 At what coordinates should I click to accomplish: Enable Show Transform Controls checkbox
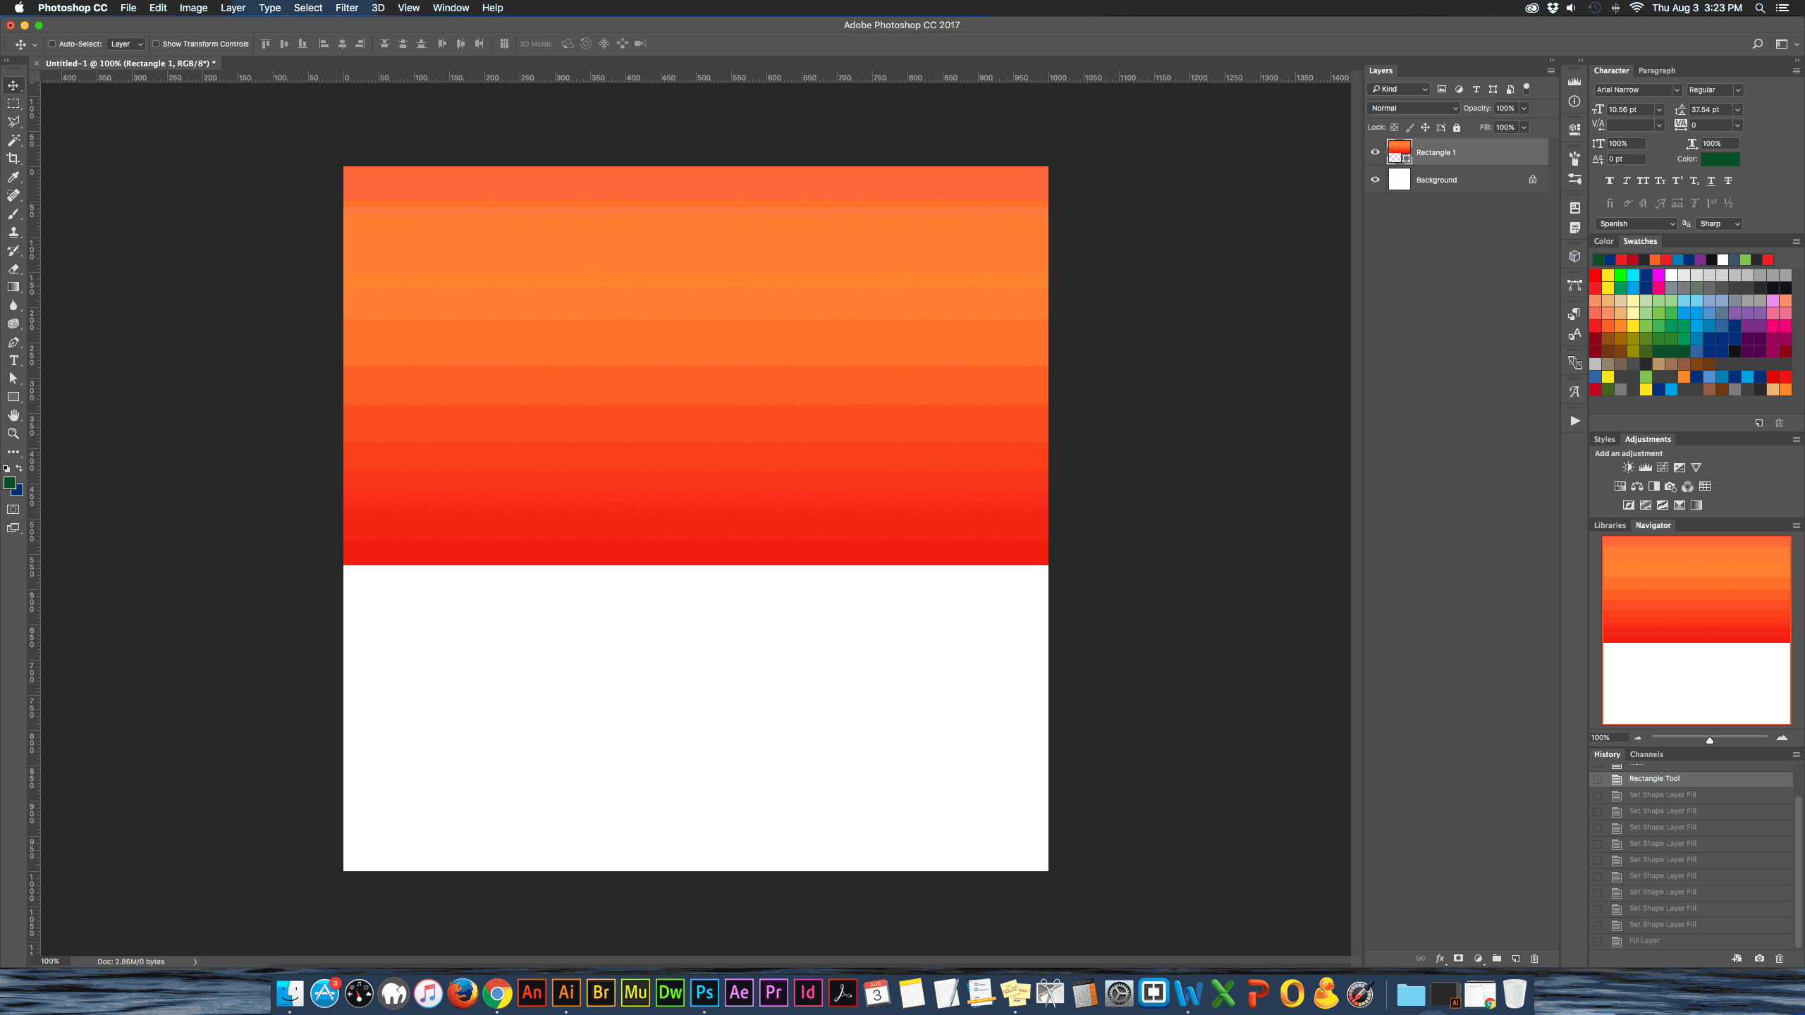[156, 44]
